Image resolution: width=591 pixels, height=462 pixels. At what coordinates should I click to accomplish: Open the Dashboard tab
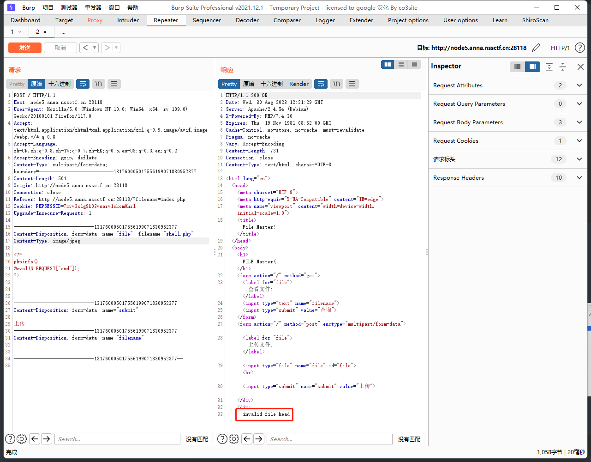(25, 20)
